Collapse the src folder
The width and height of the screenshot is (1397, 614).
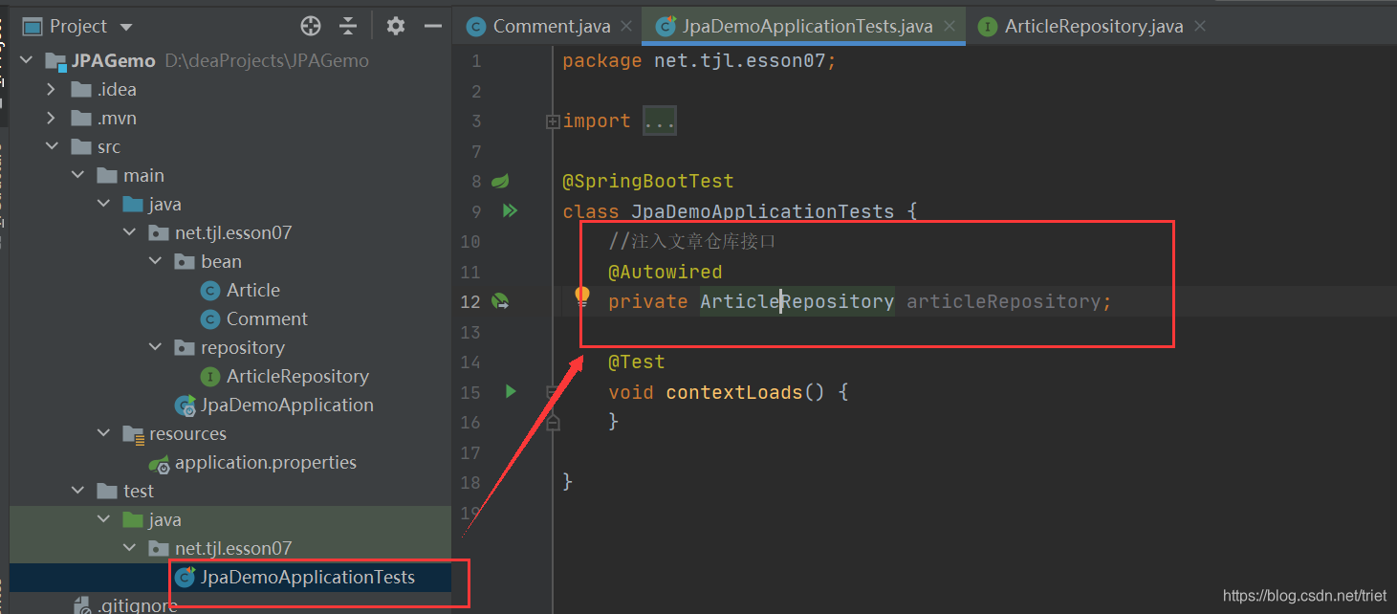point(52,146)
